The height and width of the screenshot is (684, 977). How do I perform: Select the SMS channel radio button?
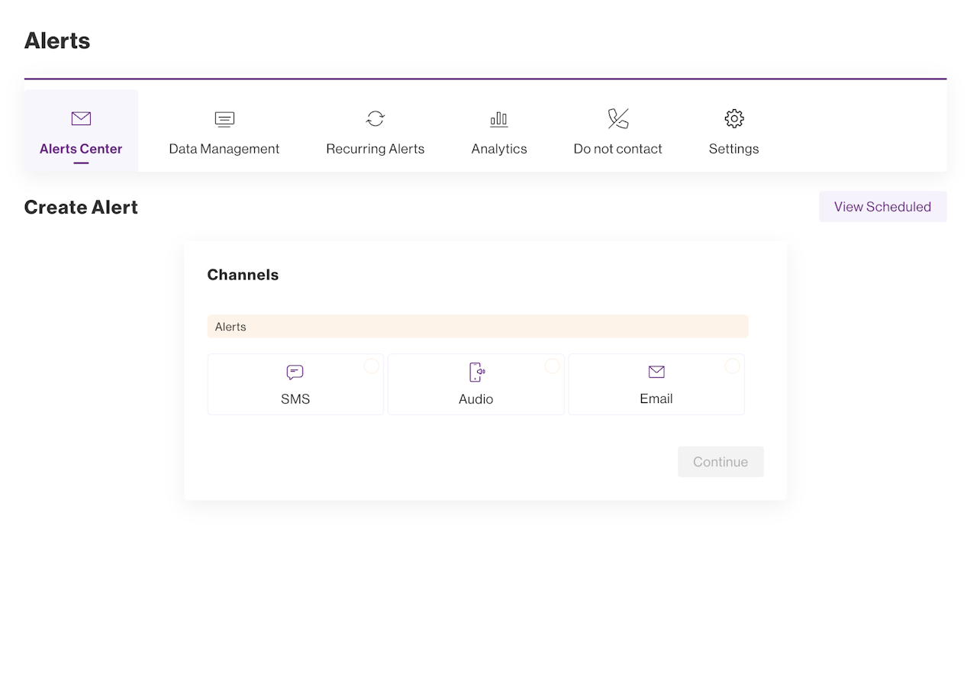click(x=371, y=366)
